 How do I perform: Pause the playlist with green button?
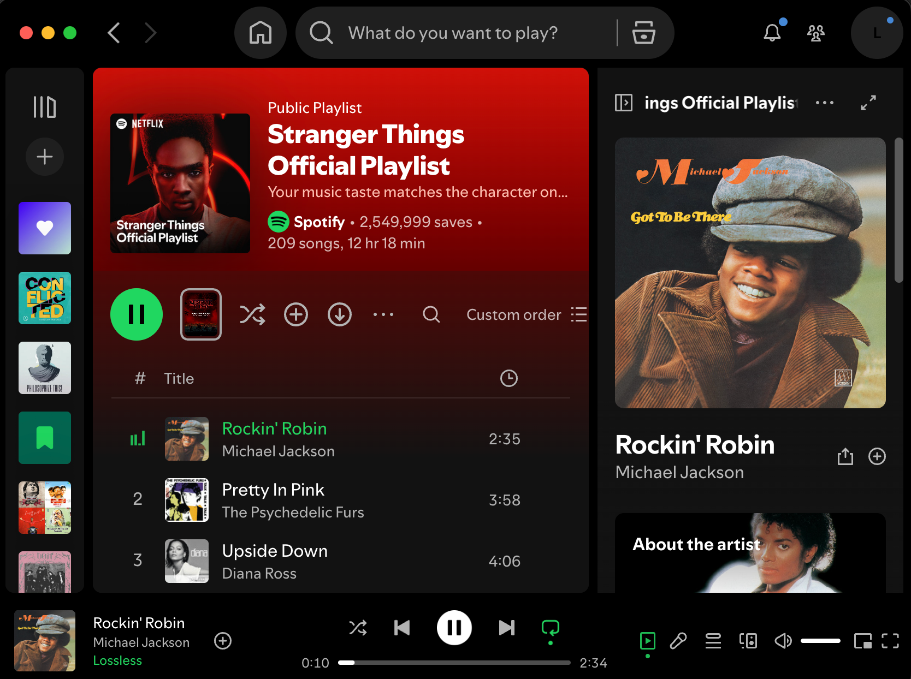tap(137, 314)
